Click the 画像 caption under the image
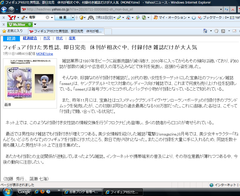The height and width of the screenshot is (196, 240). (x=8, y=105)
